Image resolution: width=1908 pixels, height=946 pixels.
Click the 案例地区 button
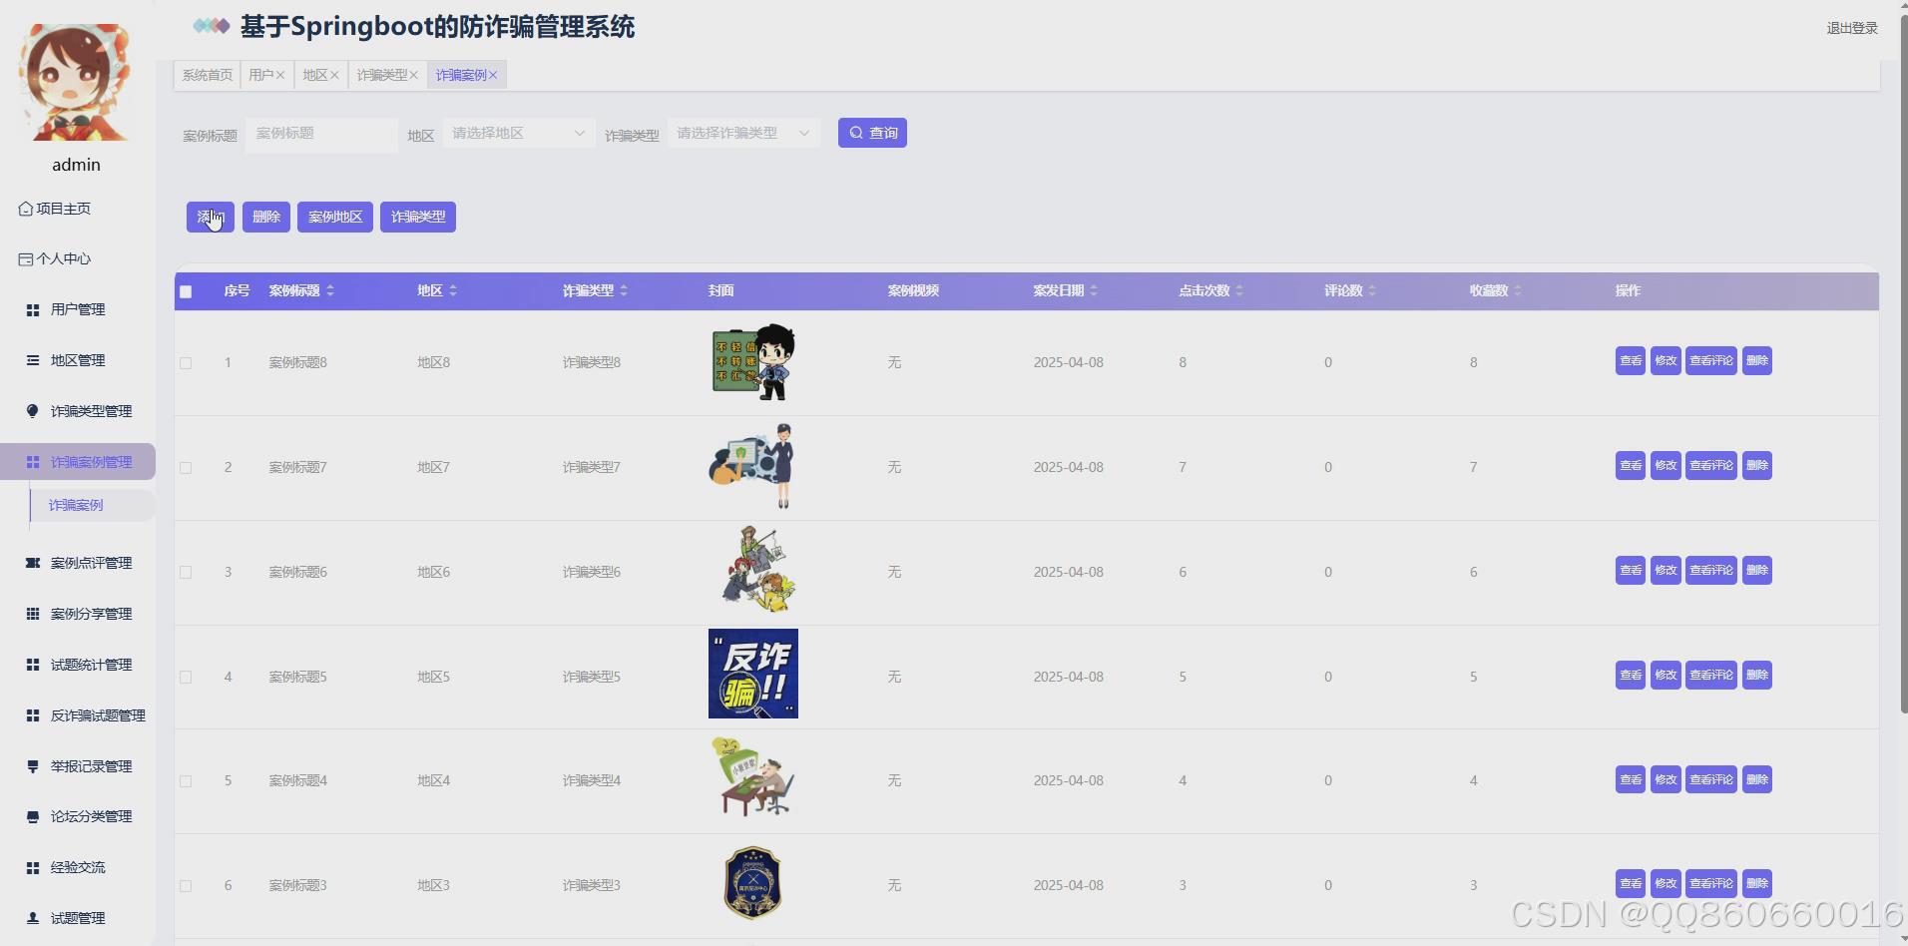335,217
